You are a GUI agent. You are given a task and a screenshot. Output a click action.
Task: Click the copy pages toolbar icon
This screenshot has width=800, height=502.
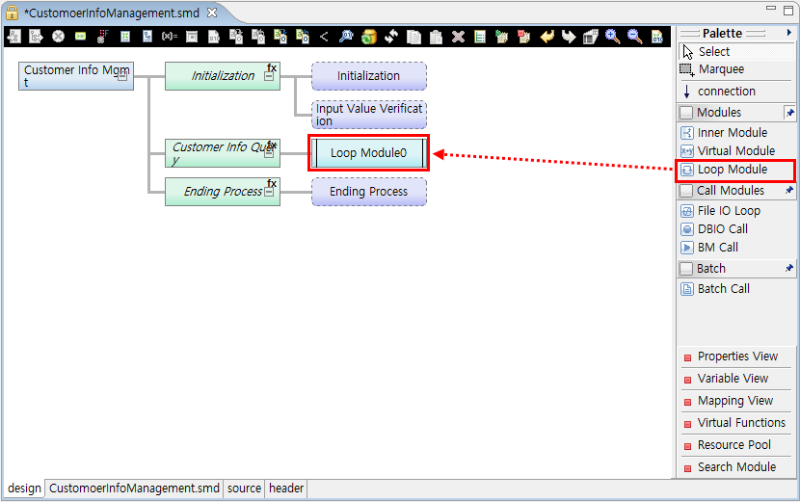(x=413, y=37)
